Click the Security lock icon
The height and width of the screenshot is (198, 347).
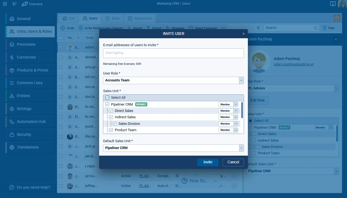pos(12,134)
